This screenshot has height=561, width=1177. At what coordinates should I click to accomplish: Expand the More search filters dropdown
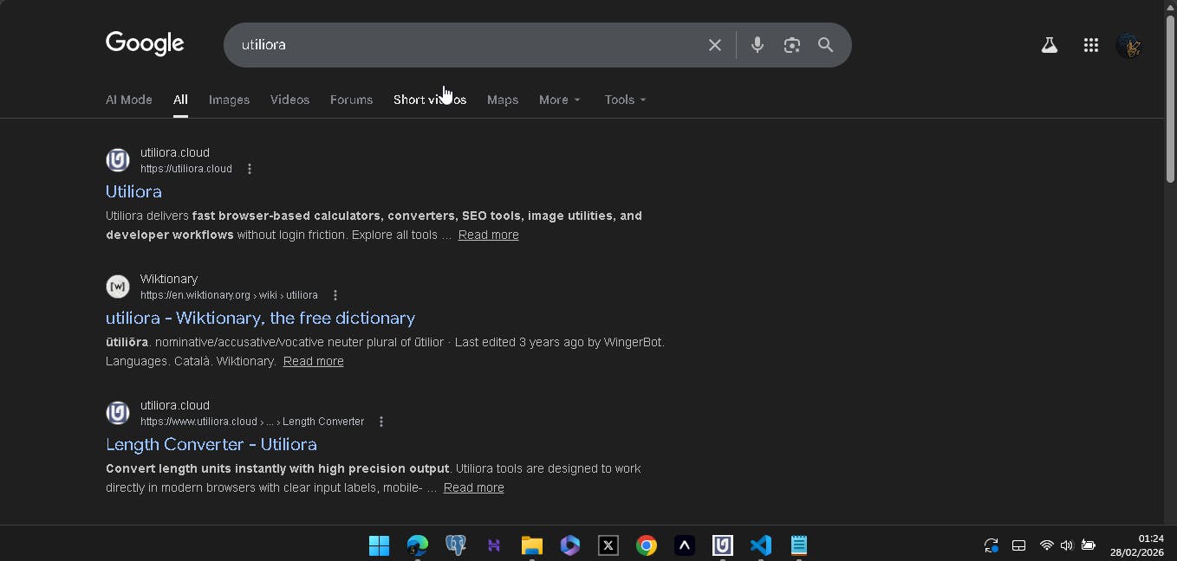560,100
